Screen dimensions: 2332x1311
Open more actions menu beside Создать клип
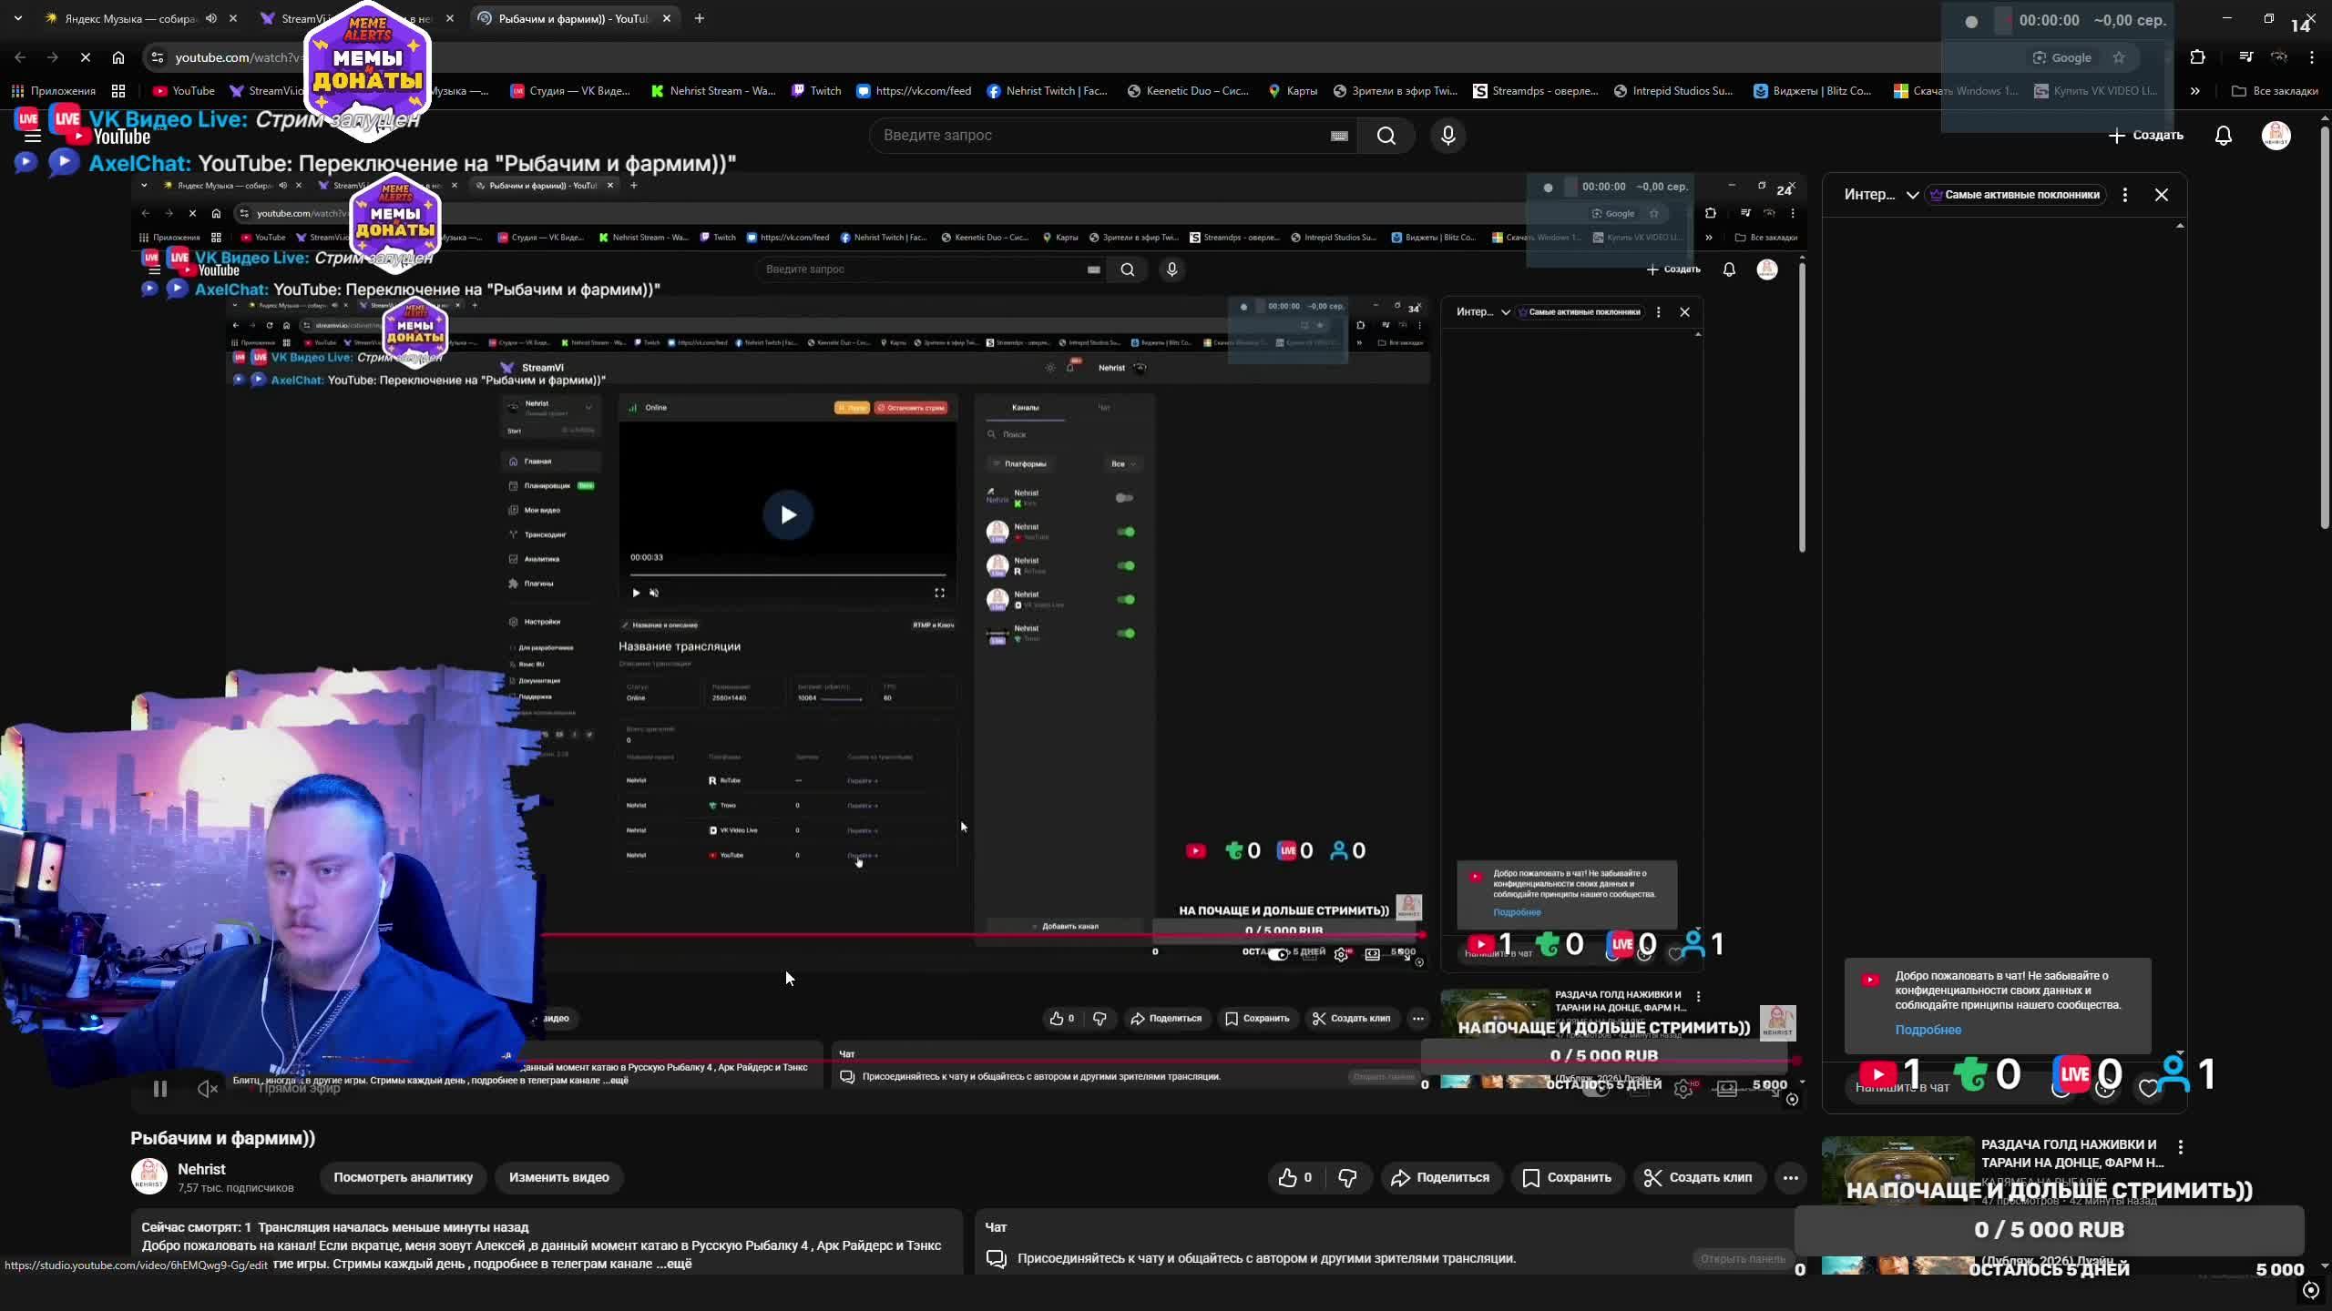pos(1790,1177)
